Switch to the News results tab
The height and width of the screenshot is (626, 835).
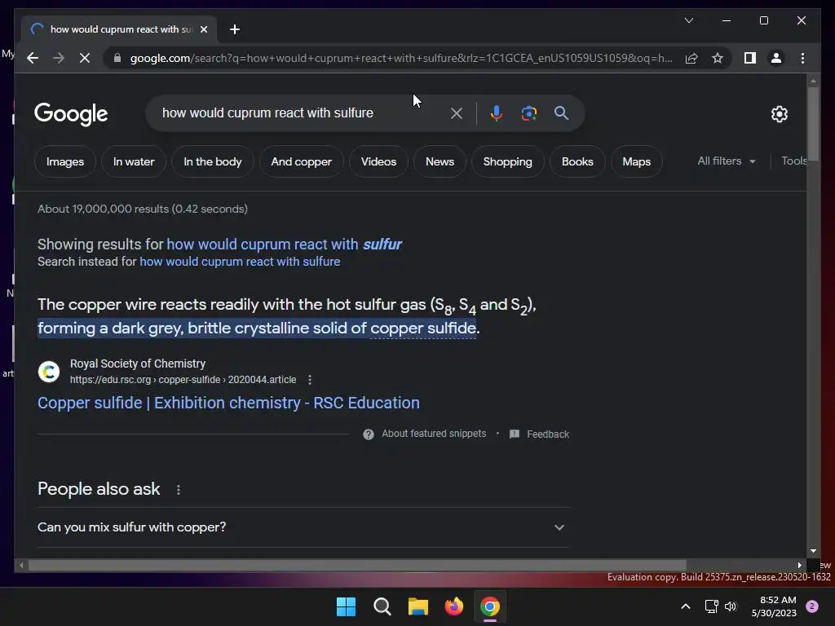coord(440,161)
